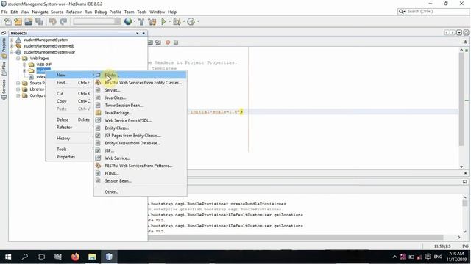Select Properties in the context menu
471x264 pixels.
pyautogui.click(x=70, y=157)
